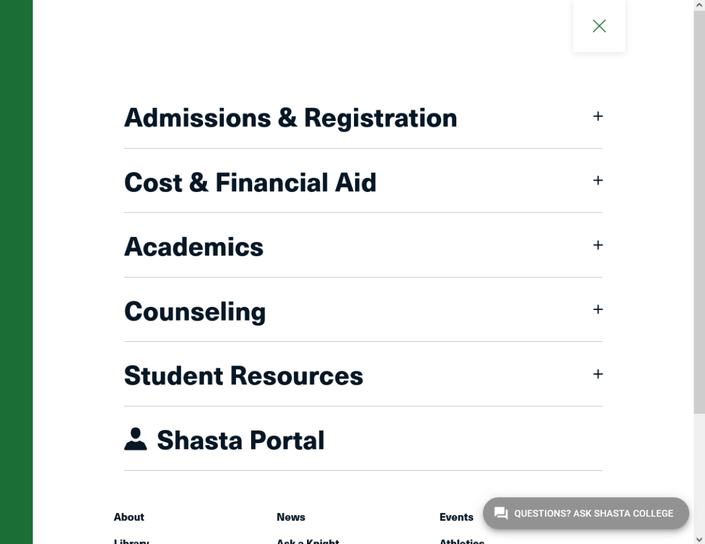
Task: Select the Cost & Financial Aid heading
Action: (250, 183)
